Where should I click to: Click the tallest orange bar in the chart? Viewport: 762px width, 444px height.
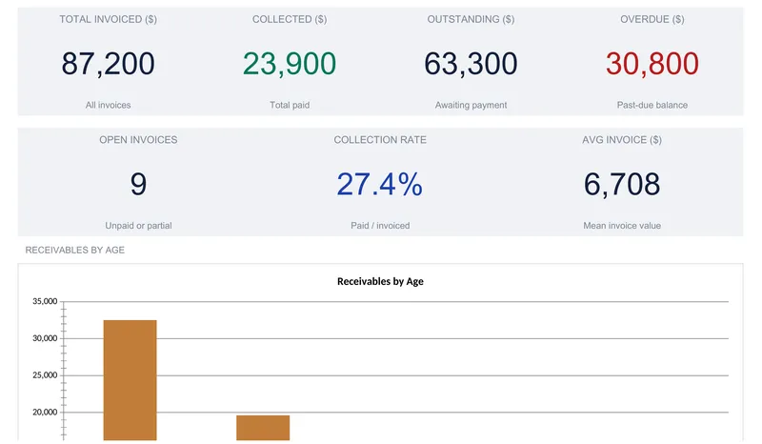pos(130,380)
